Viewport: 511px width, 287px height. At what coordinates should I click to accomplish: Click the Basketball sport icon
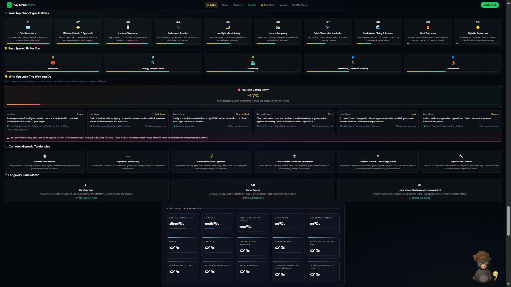pos(53,63)
